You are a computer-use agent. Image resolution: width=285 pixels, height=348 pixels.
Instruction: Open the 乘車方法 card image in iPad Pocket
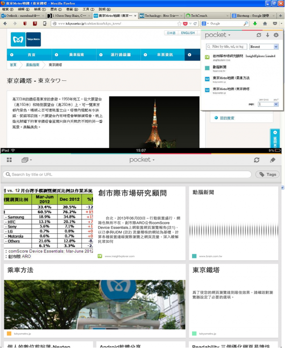(94, 304)
